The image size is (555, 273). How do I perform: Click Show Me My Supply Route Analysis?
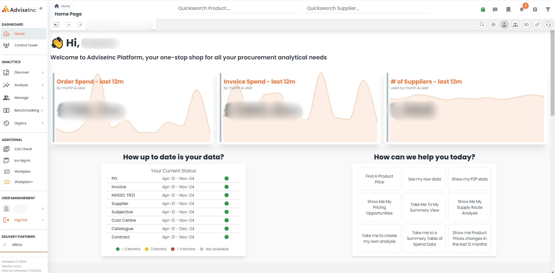tap(469, 207)
